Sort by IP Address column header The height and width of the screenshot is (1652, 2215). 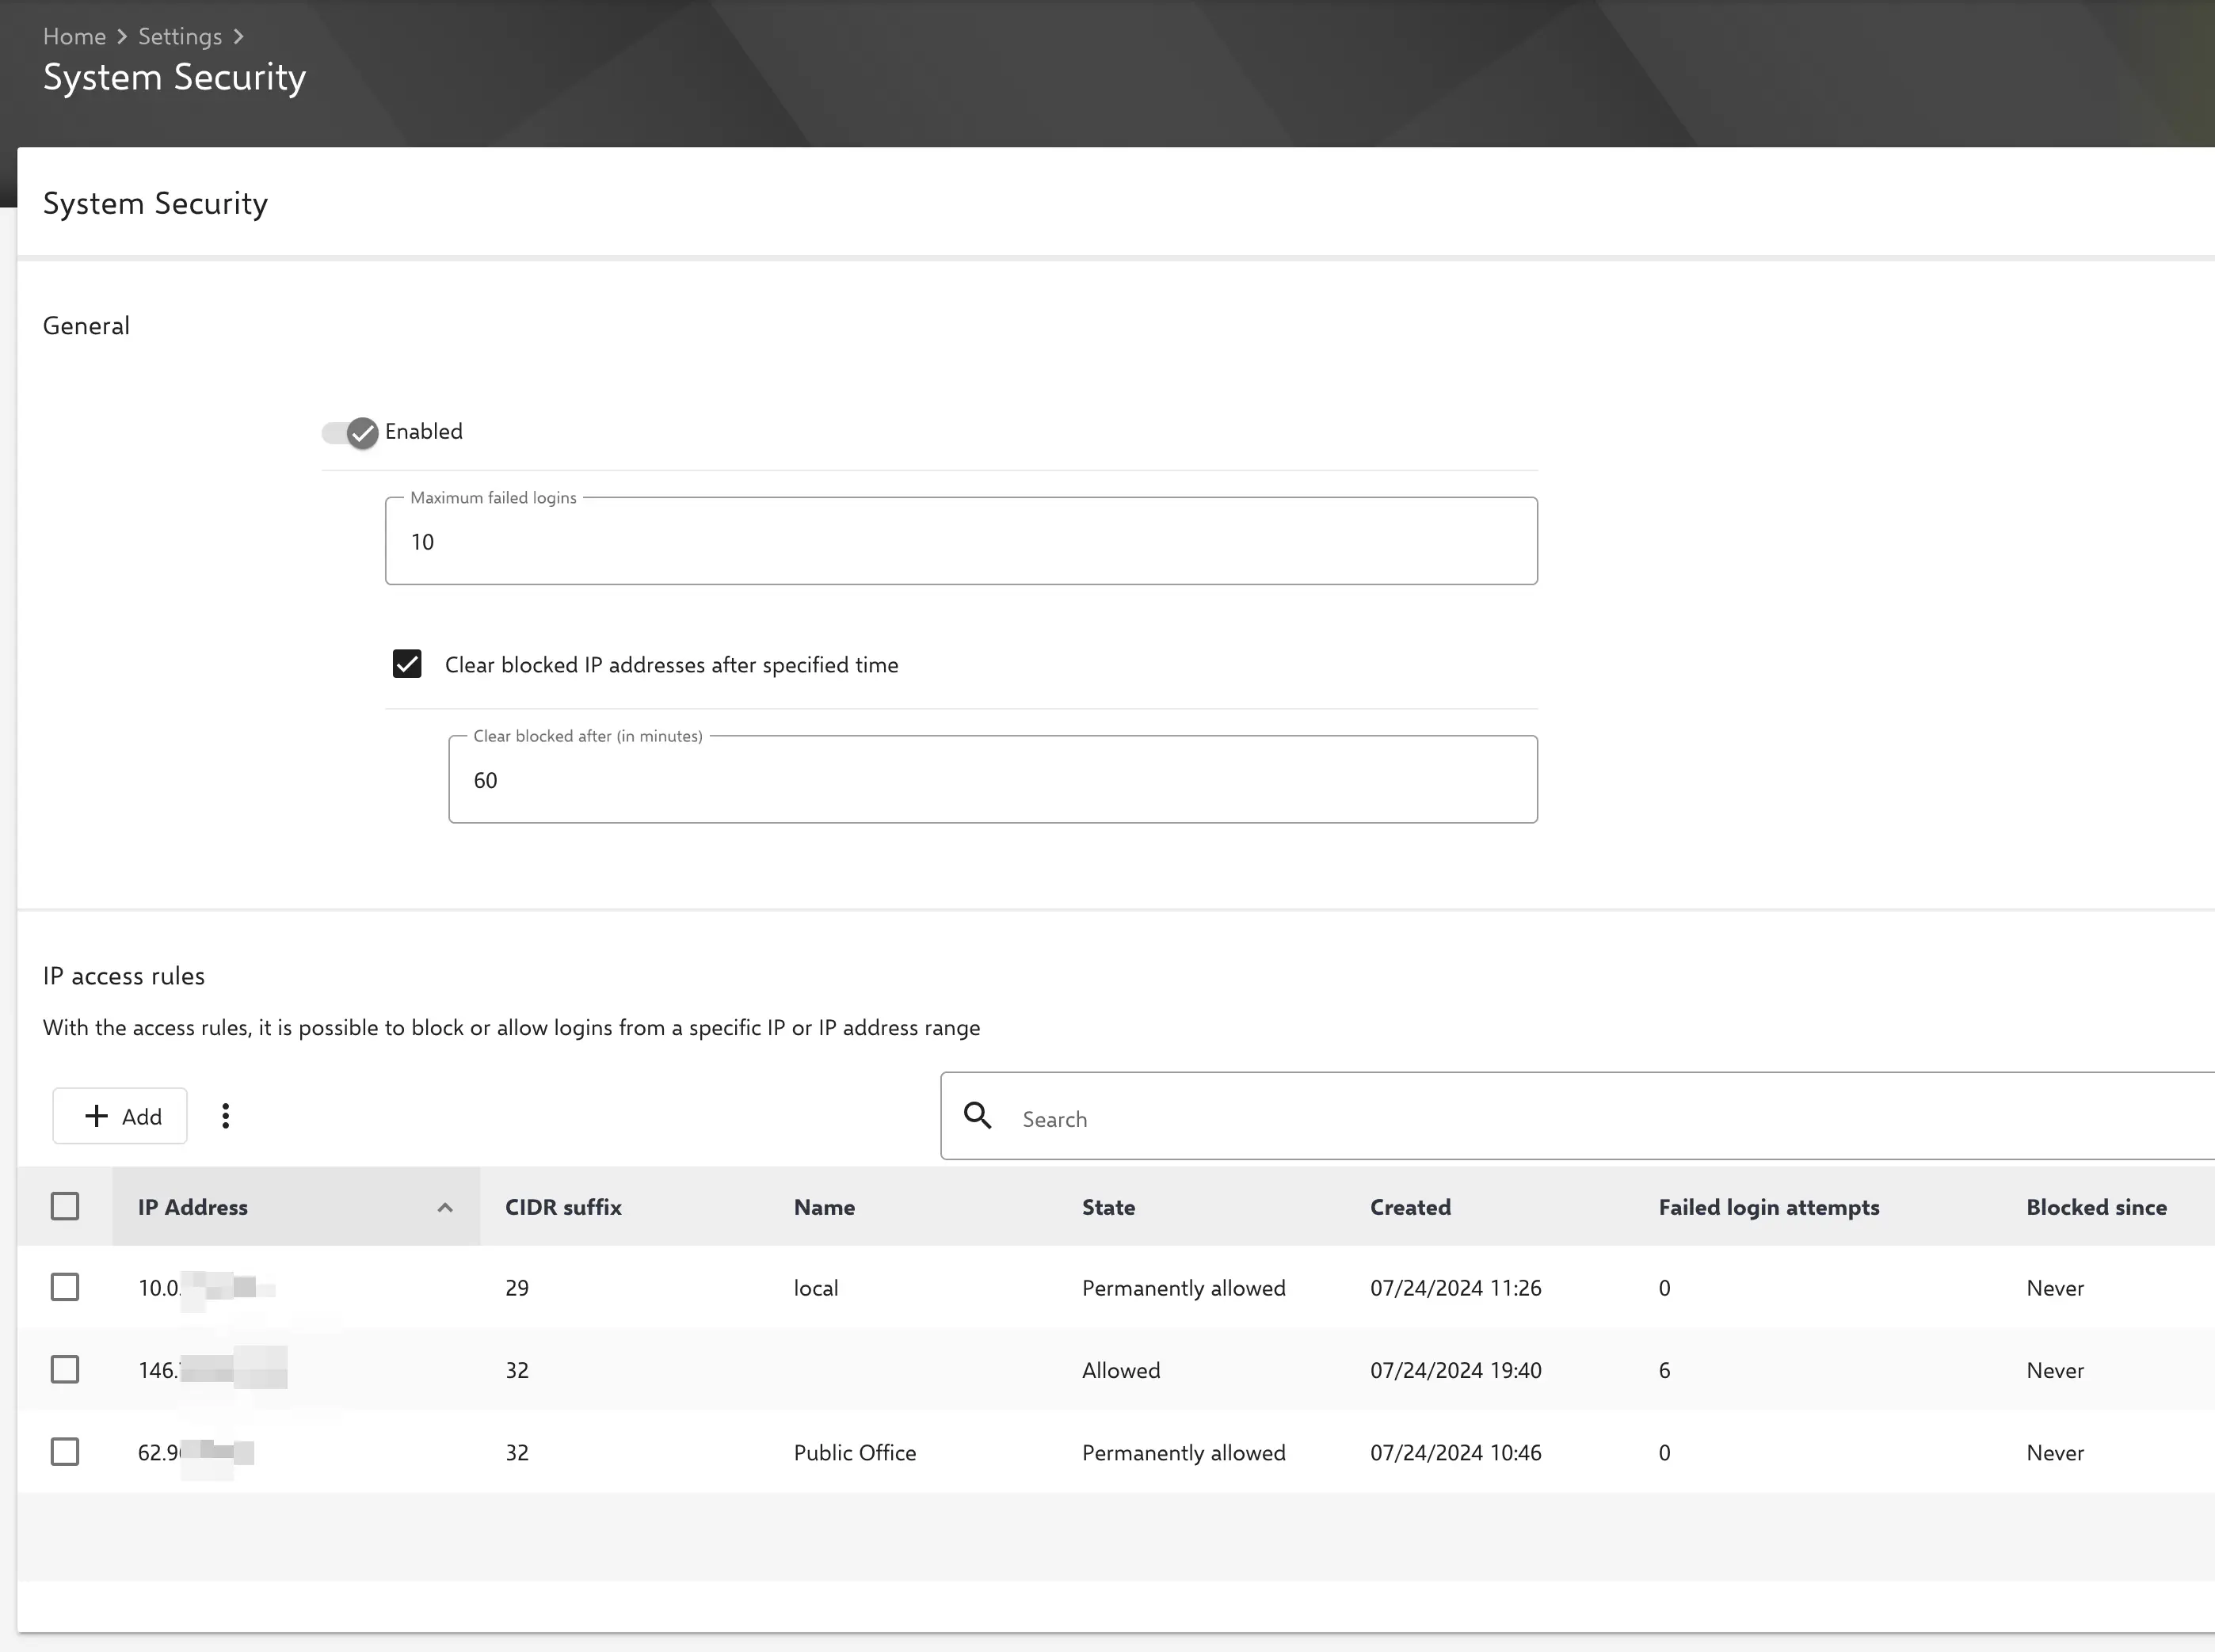193,1207
